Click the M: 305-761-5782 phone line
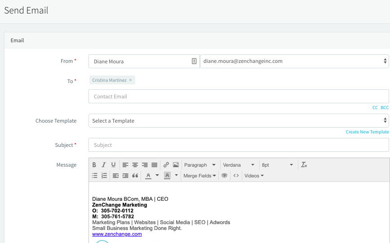Image resolution: width=390 pixels, height=243 pixels. coord(113,216)
